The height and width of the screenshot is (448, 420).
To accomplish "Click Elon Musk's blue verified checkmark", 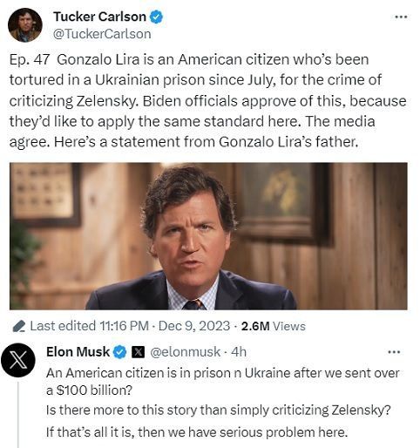I will [x=119, y=352].
